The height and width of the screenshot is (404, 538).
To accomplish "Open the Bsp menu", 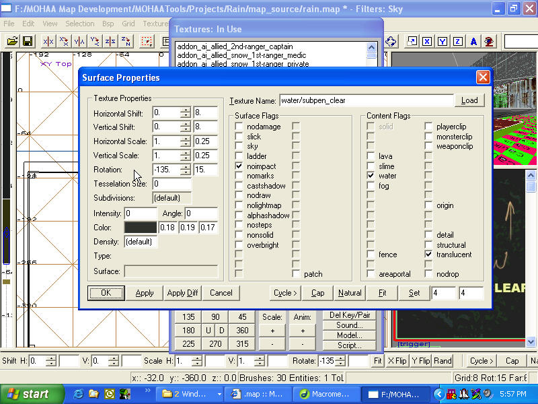I will (108, 24).
